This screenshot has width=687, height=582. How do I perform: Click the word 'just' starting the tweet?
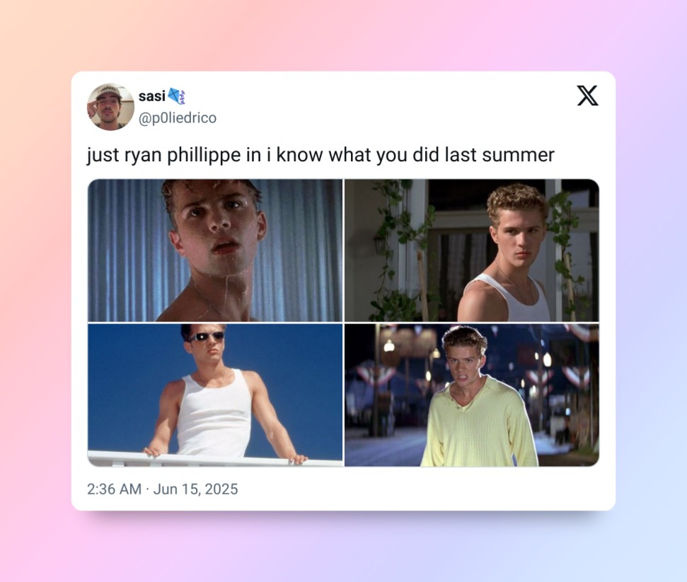(103, 155)
